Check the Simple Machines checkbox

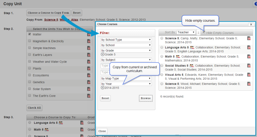29,48
